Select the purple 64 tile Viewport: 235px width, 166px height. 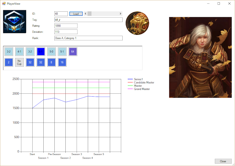coord(73,51)
